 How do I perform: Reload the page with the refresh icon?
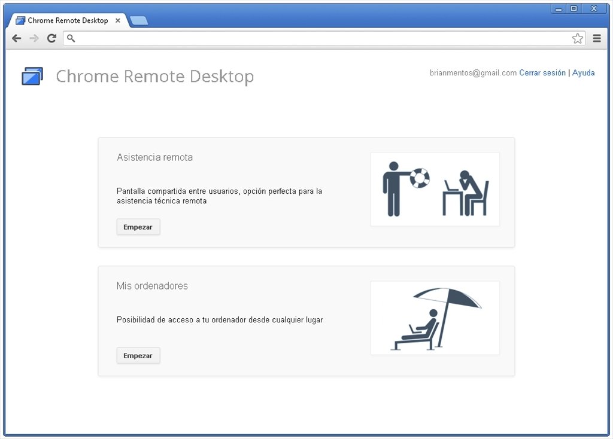coord(51,38)
